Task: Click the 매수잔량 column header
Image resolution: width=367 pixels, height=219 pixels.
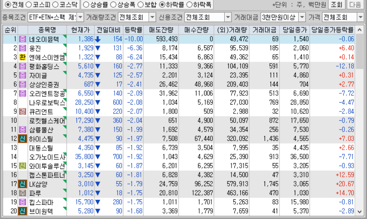Action: (x=196, y=30)
